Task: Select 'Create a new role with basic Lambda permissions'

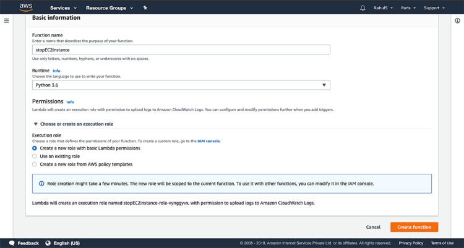Action: click(x=35, y=148)
